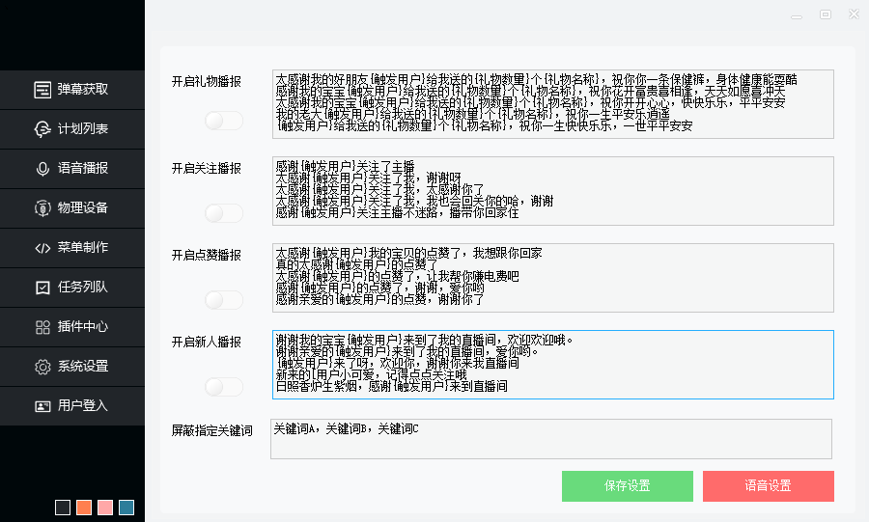
Task: Toggle the 开启点赞播报 switch
Action: tap(223, 300)
